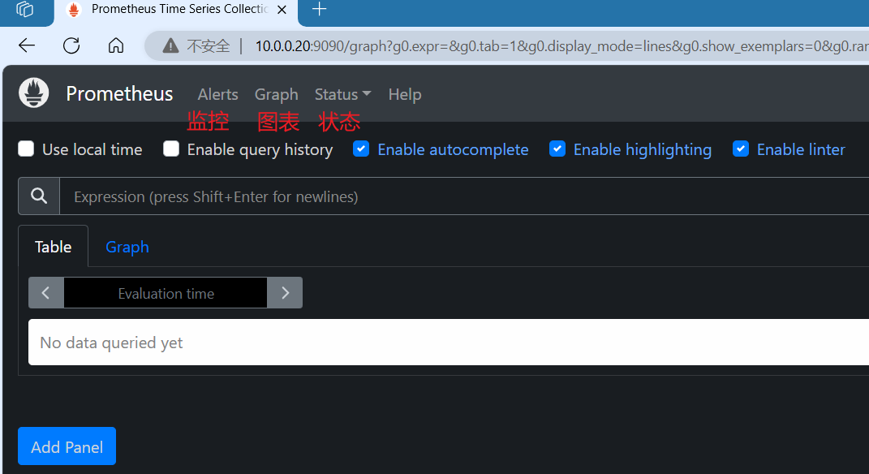Switch to the Graph panel tab
The image size is (869, 474).
pos(127,247)
